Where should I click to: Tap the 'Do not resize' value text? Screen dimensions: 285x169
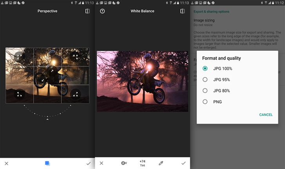tap(203, 25)
